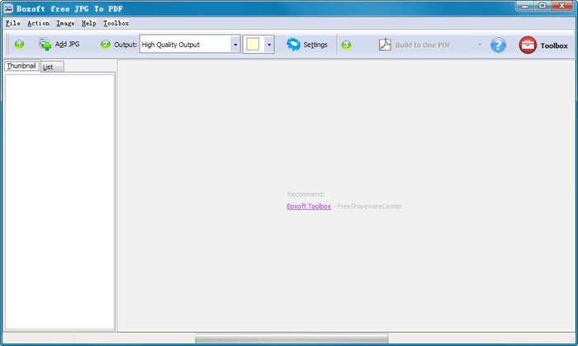Click the pale yellow color swatch
The image size is (578, 346).
pos(253,45)
